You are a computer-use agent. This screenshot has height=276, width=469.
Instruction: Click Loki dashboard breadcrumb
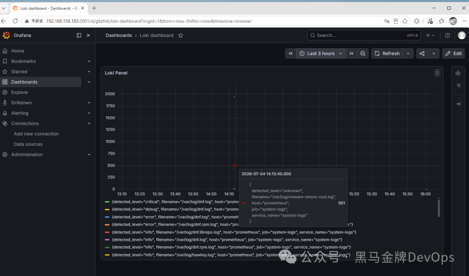coord(156,35)
